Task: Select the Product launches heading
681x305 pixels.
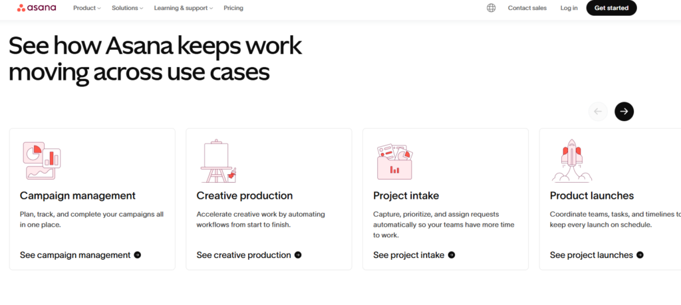Action: (592, 195)
